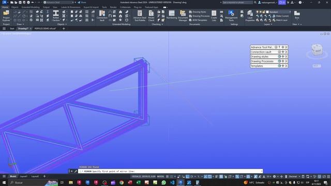Image resolution: width=331 pixels, height=186 pixels.
Task: Toggle MODEL space button in status bar
Action: [161, 176]
